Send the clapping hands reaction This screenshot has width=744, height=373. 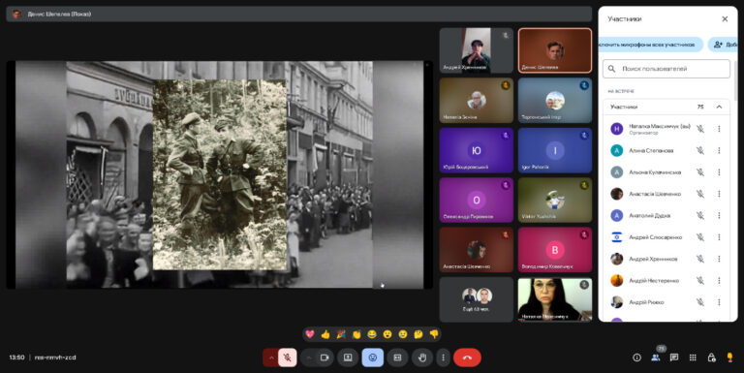pos(356,334)
